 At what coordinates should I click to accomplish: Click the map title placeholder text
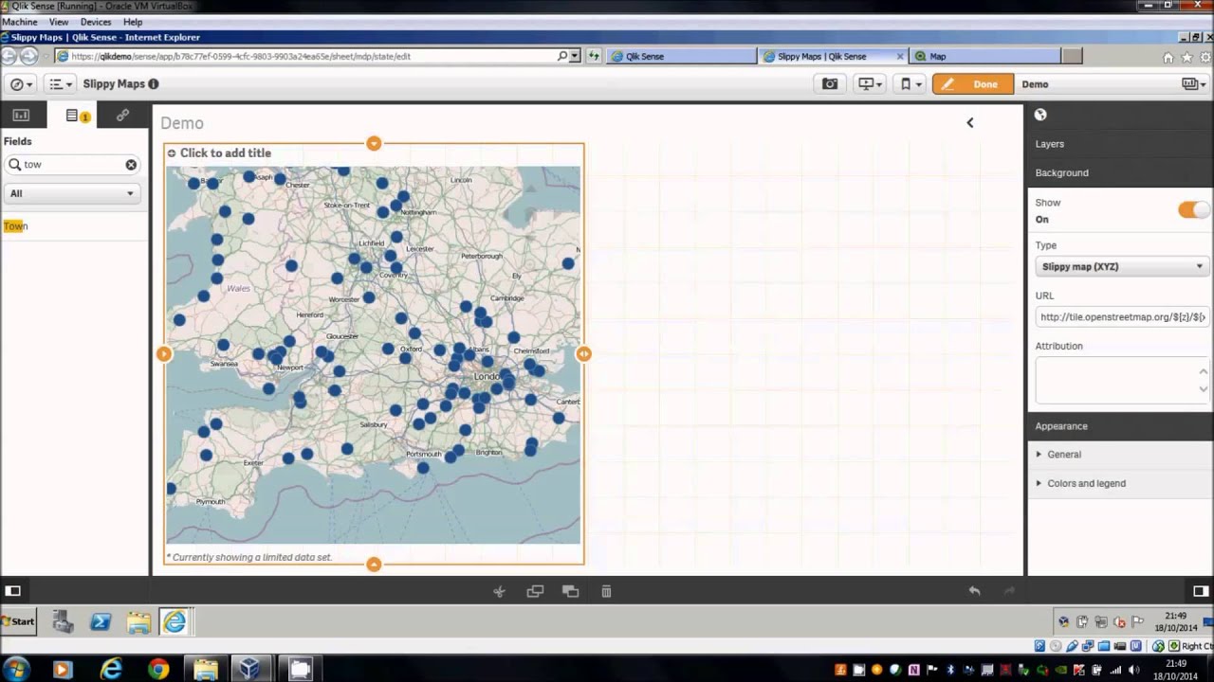click(x=226, y=153)
